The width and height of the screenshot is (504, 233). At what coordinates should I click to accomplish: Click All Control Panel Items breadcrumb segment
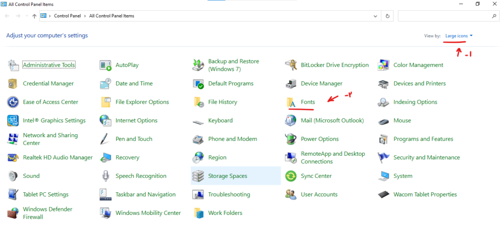(112, 16)
